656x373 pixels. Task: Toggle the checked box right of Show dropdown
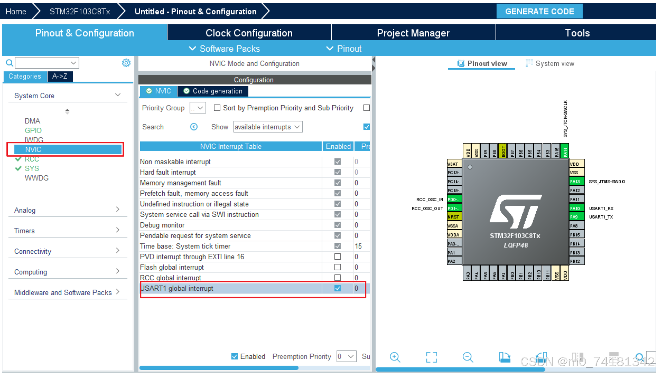pyautogui.click(x=367, y=127)
